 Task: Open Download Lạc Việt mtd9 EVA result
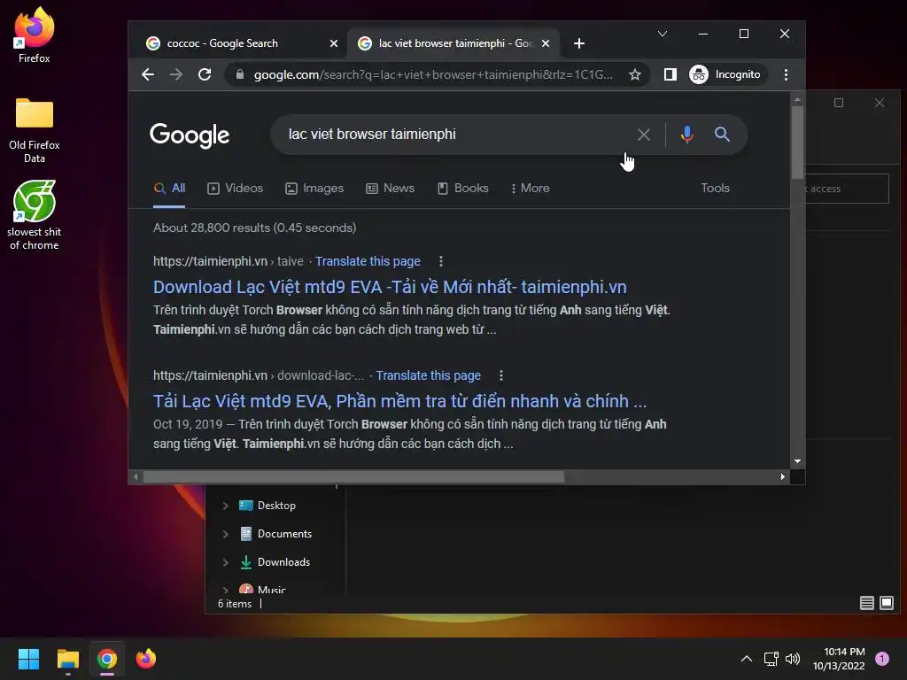[390, 287]
